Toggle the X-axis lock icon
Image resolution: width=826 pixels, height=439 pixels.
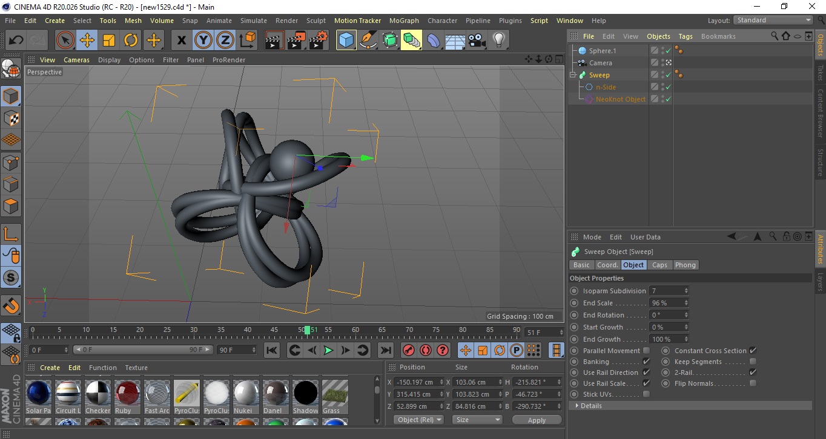pyautogui.click(x=181, y=41)
